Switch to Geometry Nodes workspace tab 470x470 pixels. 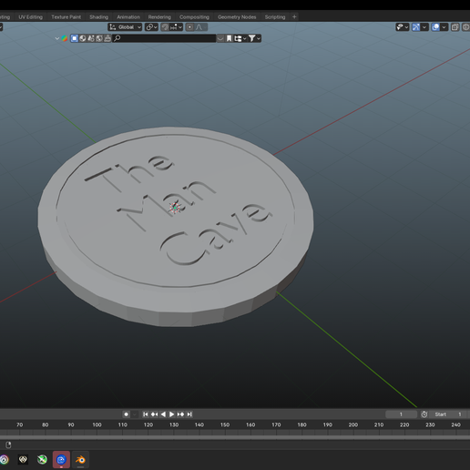[x=237, y=17]
